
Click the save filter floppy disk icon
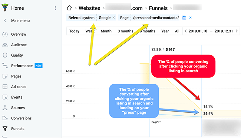click(x=184, y=17)
